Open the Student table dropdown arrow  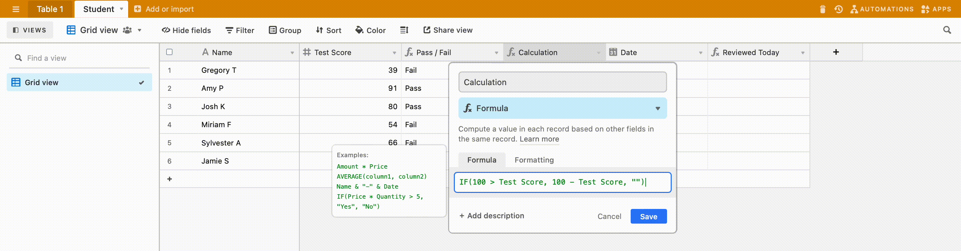tap(121, 9)
